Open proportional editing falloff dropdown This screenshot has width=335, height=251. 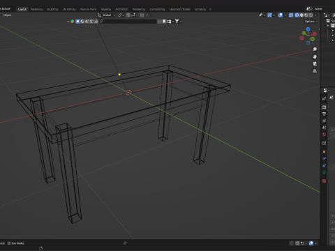pyautogui.click(x=148, y=15)
